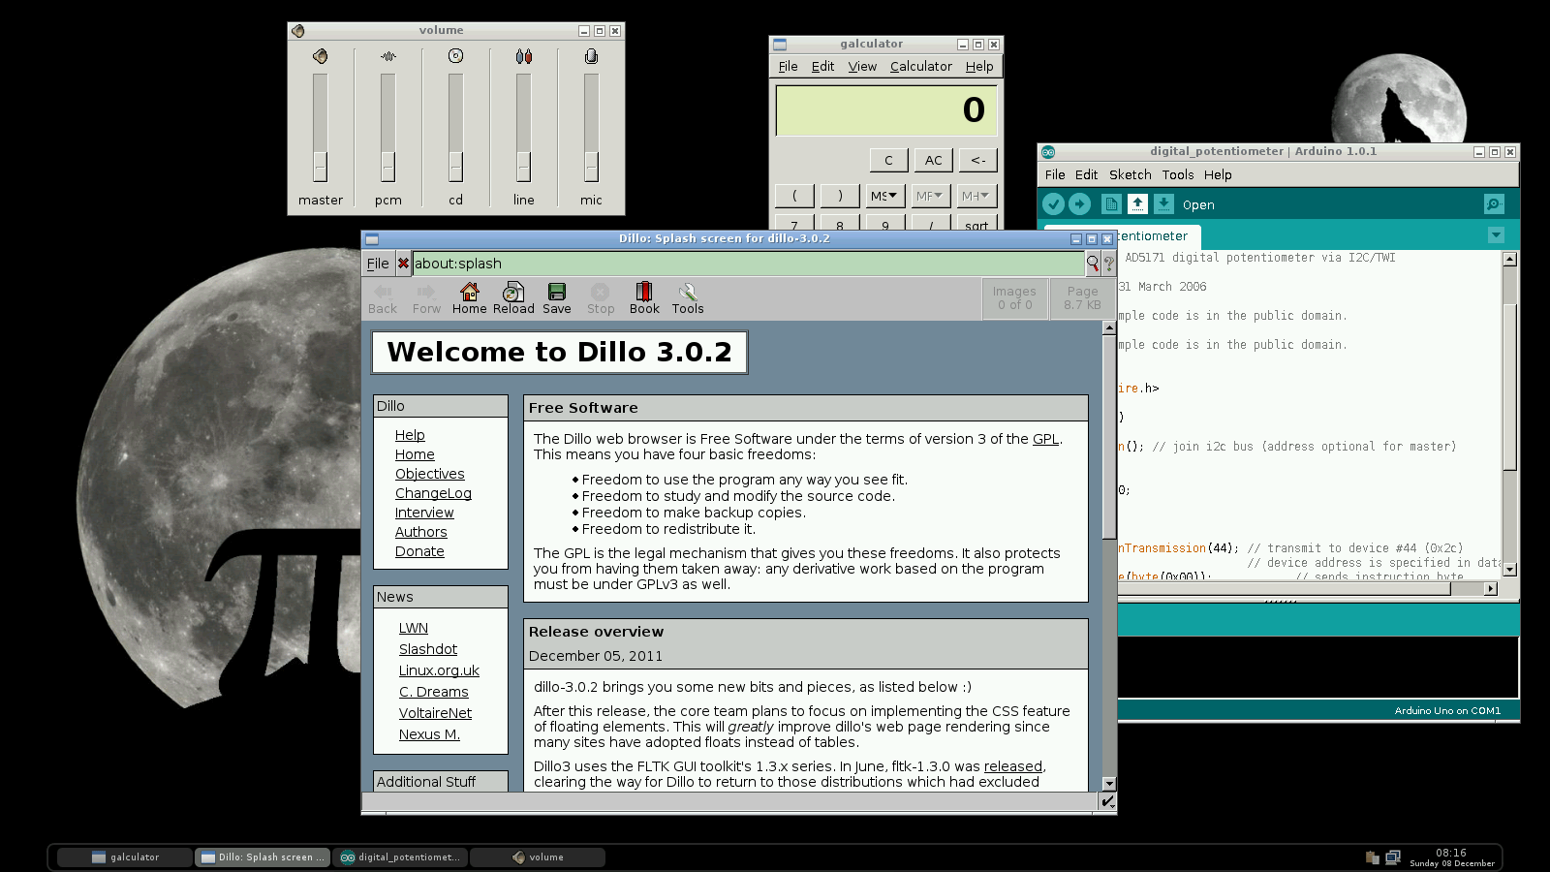Open the Tools menu in Arduino
This screenshot has height=872, width=1550.
pos(1178,175)
